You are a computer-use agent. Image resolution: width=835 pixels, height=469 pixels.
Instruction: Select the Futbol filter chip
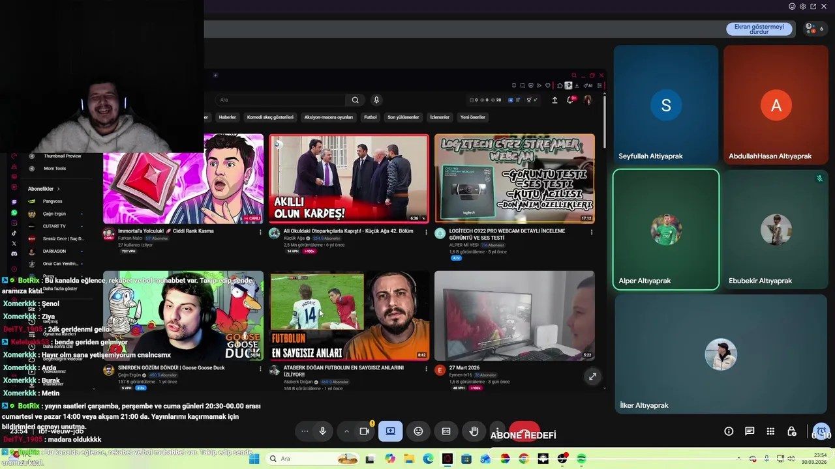point(371,117)
